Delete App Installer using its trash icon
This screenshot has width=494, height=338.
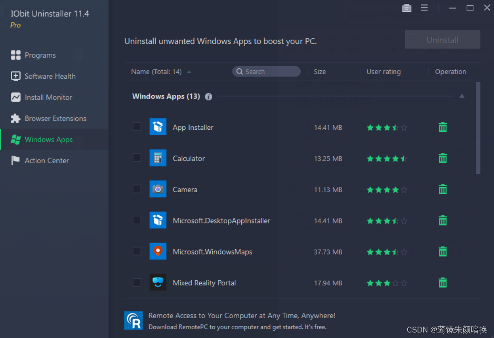(443, 127)
